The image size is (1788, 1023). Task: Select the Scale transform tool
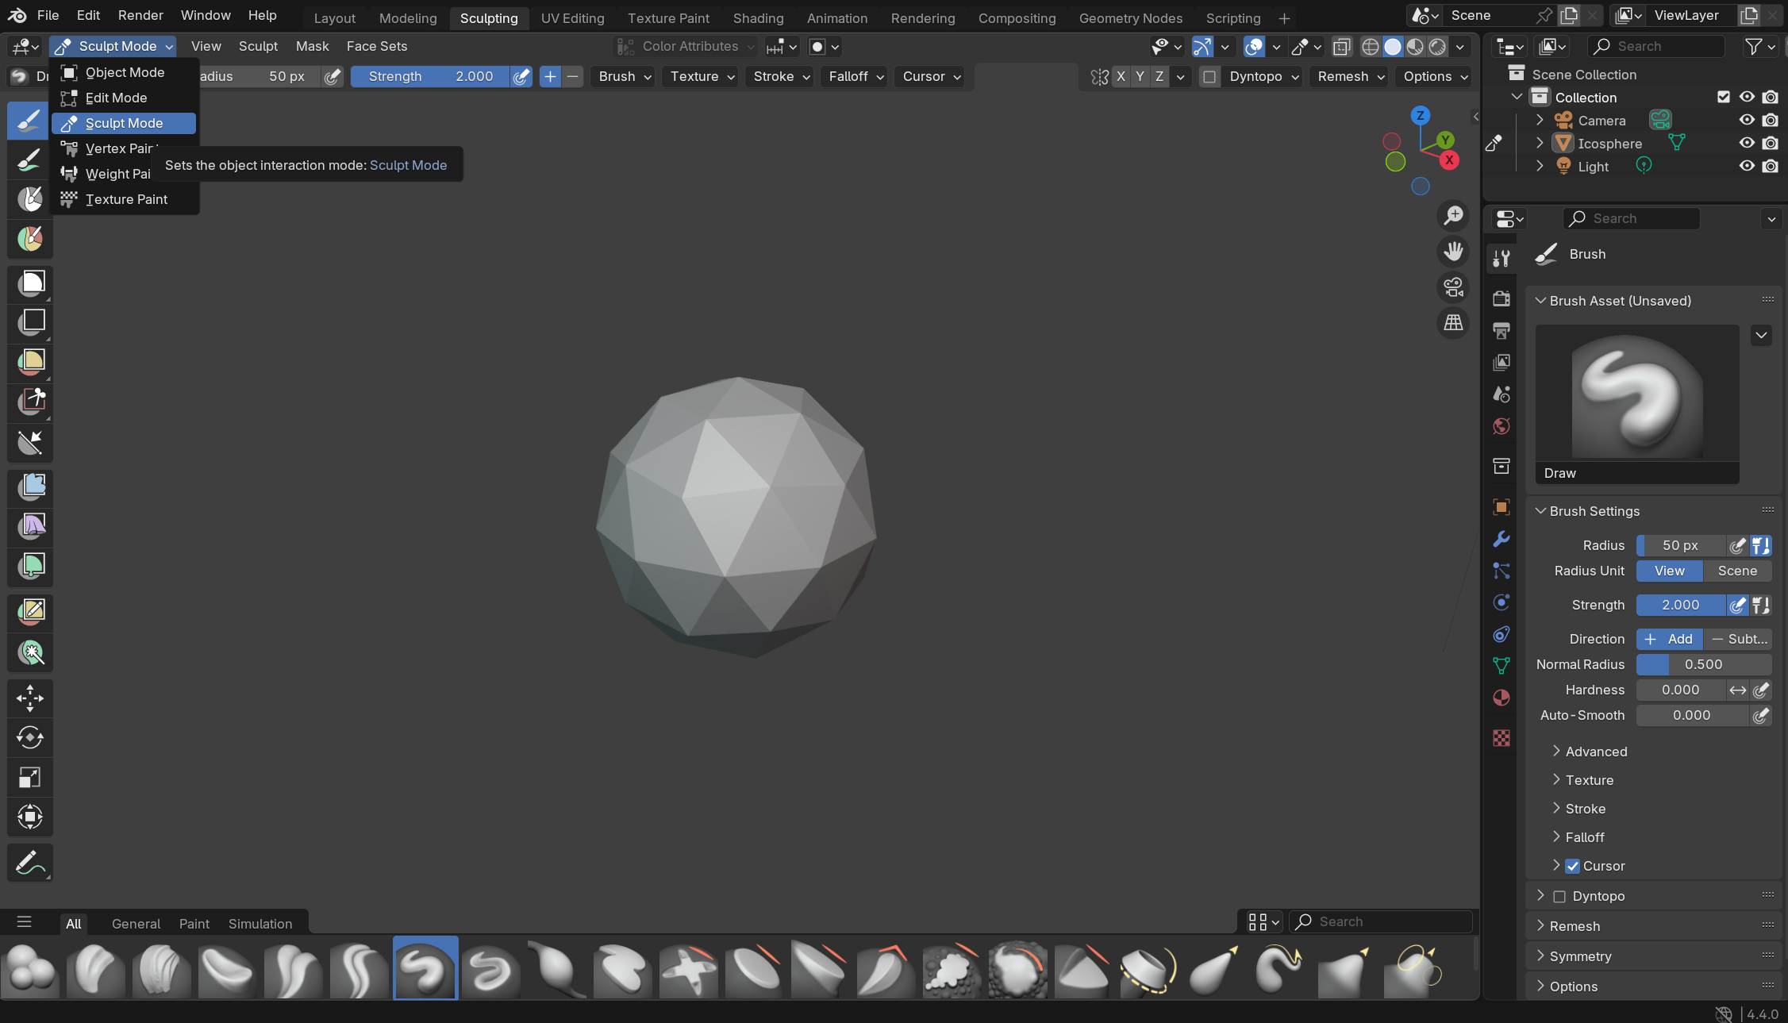(29, 778)
